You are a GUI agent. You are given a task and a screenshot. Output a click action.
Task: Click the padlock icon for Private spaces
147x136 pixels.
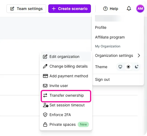click(x=45, y=124)
